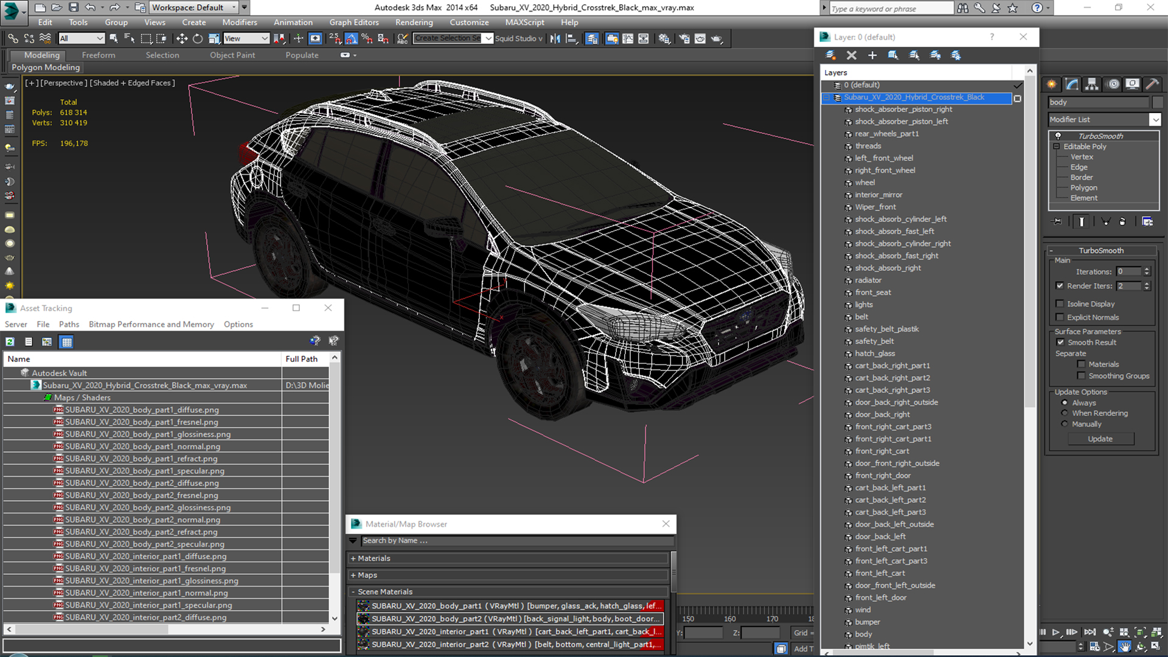Select the Move transform tool
This screenshot has width=1168, height=657.
(x=181, y=38)
